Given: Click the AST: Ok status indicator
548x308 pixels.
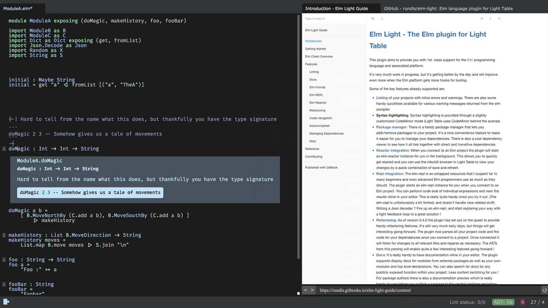Looking at the screenshot, I should (503, 302).
